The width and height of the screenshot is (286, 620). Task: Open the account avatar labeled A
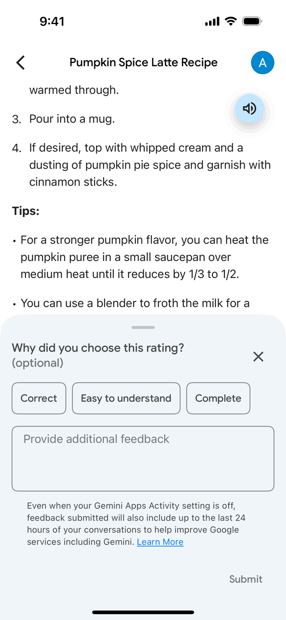click(262, 63)
